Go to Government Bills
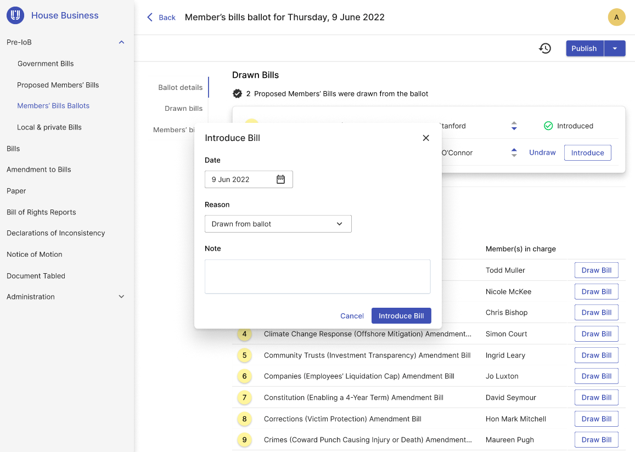635x452 pixels. point(46,64)
